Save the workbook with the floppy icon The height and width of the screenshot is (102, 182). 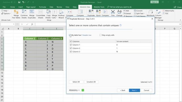(x=19, y=2)
